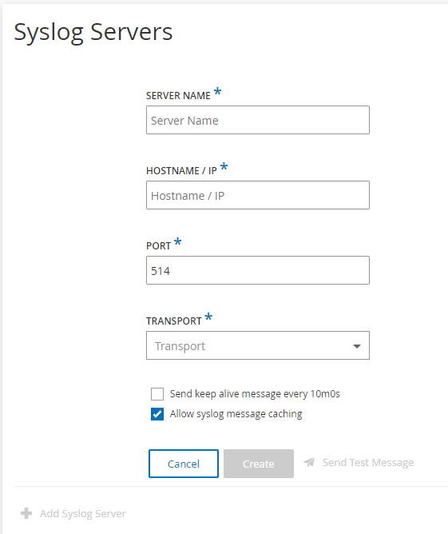Click the plus icon beside Add Syslog Server
The image size is (448, 534).
pos(26,513)
